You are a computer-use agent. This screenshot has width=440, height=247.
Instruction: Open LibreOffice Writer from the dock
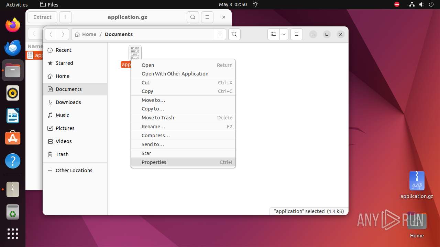13,116
